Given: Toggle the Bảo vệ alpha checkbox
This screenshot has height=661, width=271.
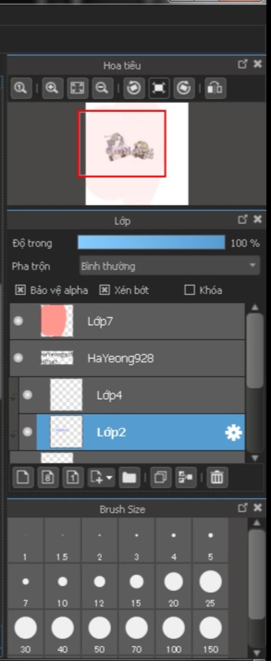Looking at the screenshot, I should [x=20, y=290].
